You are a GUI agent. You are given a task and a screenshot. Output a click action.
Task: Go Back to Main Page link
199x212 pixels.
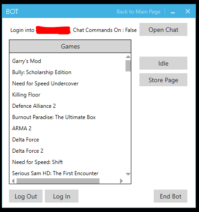(138, 12)
